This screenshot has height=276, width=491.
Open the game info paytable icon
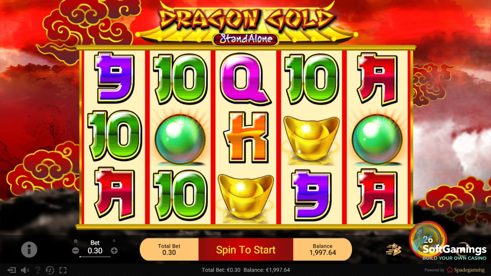pyautogui.click(x=29, y=250)
